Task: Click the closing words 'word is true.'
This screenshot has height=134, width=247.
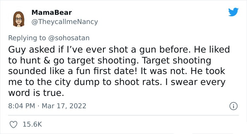Action: 36,93
